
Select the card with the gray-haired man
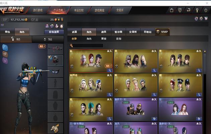[136, 85]
